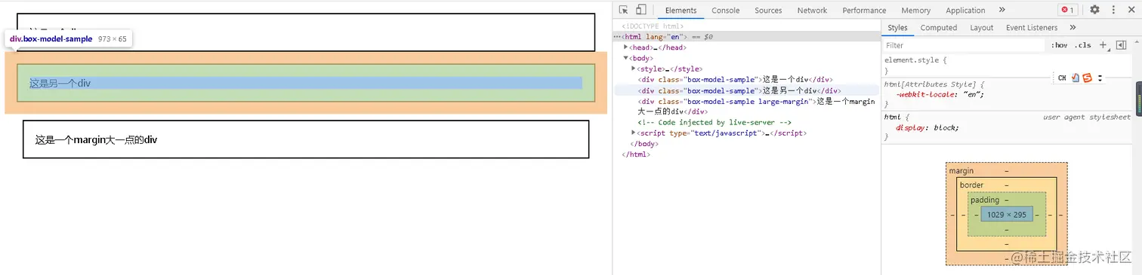Focus the styles Filter input field
The image size is (1142, 275).
point(964,45)
